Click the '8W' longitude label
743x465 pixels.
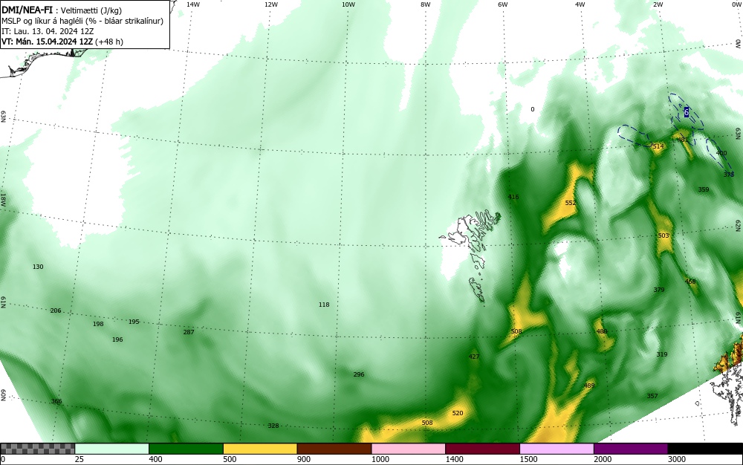tap(426, 4)
